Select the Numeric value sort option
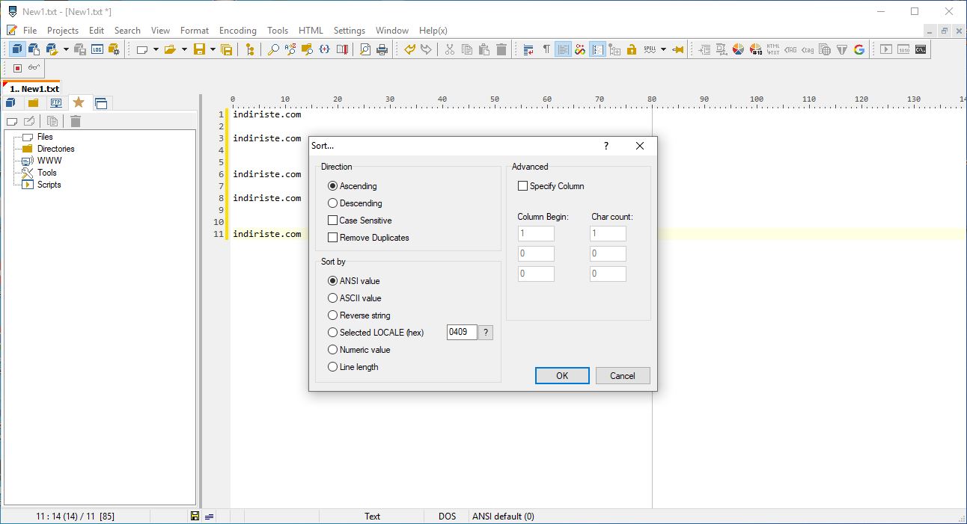Image resolution: width=967 pixels, height=524 pixels. click(x=333, y=350)
